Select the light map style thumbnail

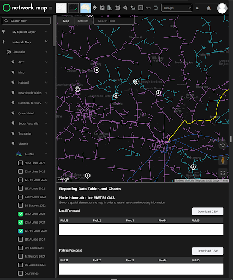pyautogui.click(x=61, y=8)
